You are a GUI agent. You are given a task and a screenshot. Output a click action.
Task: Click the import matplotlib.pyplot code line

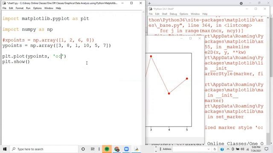coord(46,19)
